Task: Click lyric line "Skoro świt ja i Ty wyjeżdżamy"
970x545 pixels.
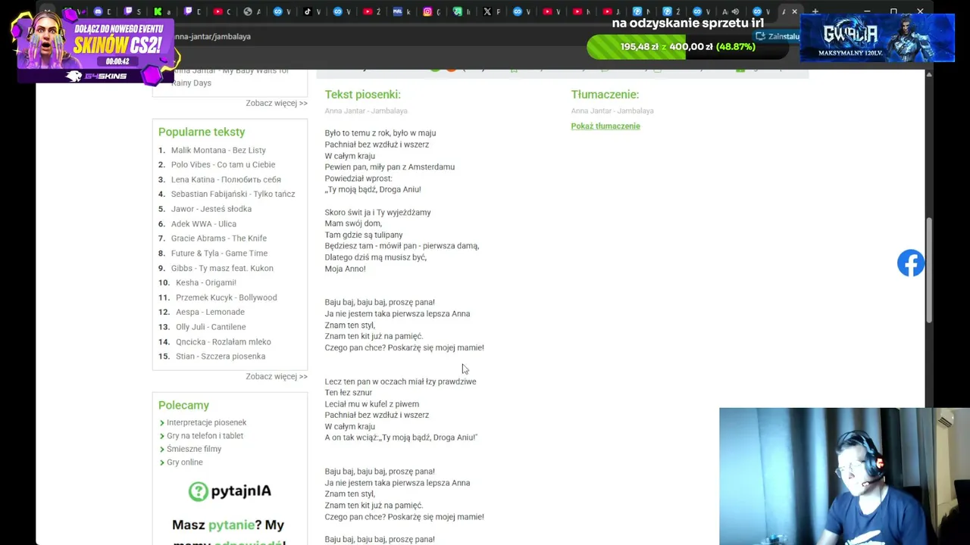Action: click(377, 213)
